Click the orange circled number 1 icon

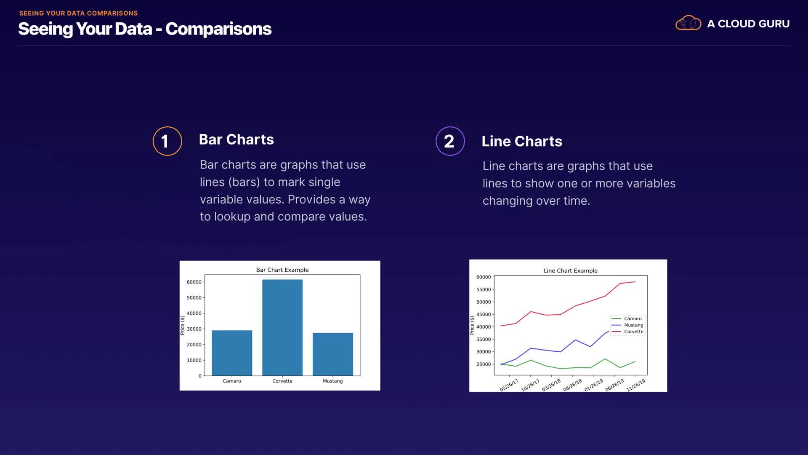tap(167, 141)
